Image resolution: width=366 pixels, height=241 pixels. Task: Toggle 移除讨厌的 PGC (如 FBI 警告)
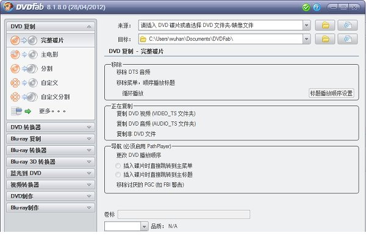tap(150, 185)
